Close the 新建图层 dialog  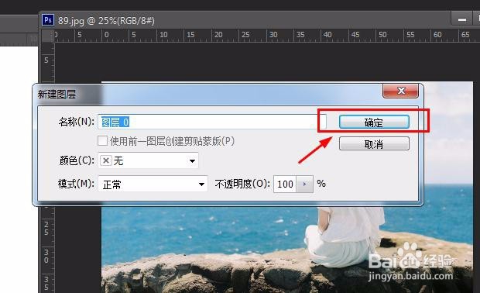tap(400, 91)
